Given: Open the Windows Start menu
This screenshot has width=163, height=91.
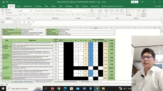Looking at the screenshot, I should tap(3, 88).
